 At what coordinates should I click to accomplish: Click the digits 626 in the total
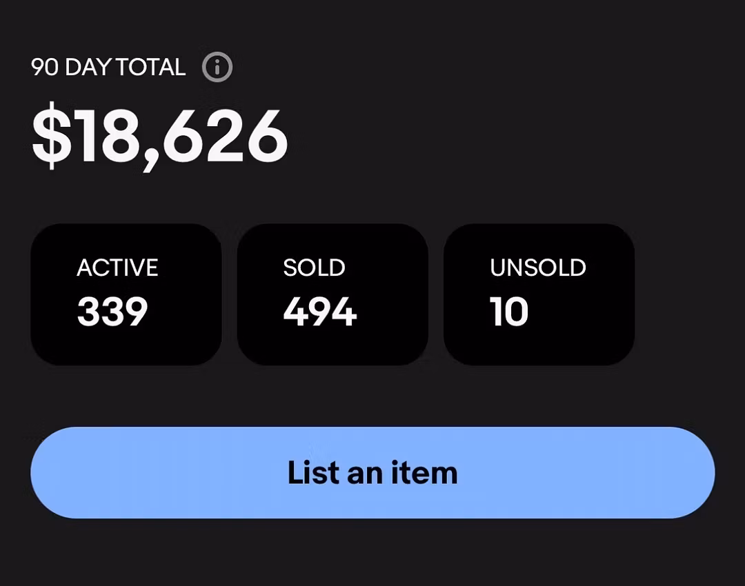pyautogui.click(x=226, y=137)
